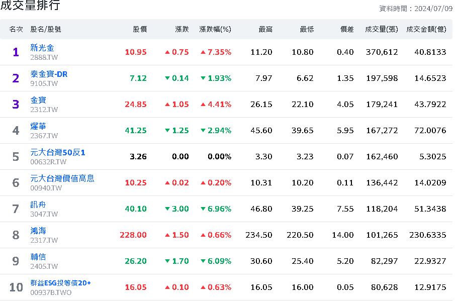Click the 0.20% change for 元大台灣價值高息

[216, 183]
